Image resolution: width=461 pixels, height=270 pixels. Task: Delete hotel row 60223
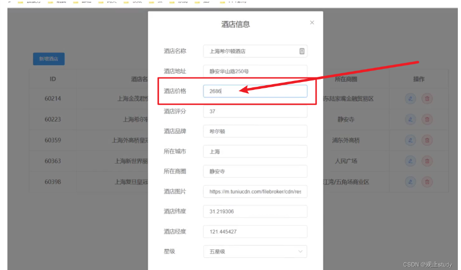point(427,120)
